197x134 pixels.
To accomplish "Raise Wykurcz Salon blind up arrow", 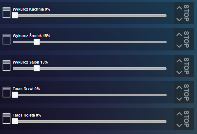I will click(179, 61).
